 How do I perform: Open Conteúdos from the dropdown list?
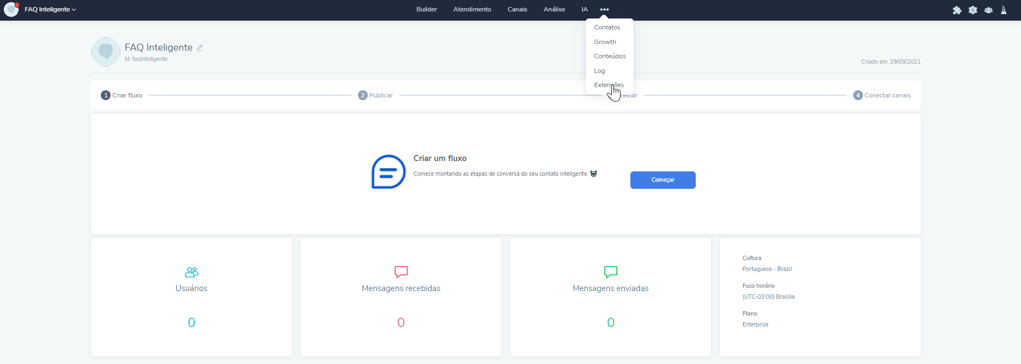click(610, 56)
